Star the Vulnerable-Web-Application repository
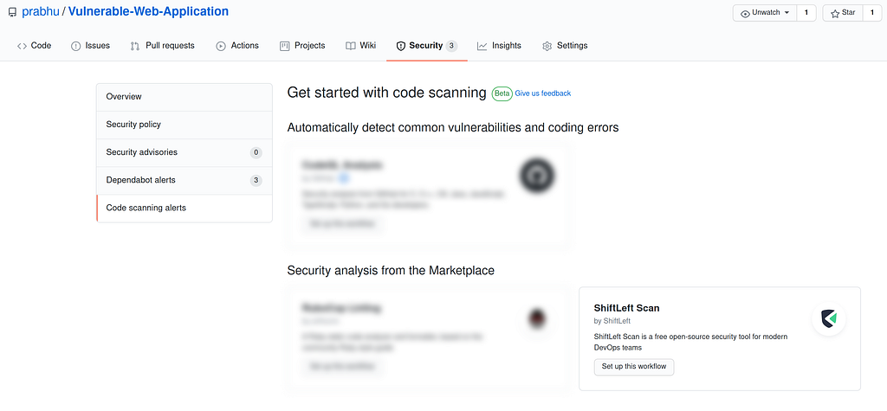 [842, 13]
